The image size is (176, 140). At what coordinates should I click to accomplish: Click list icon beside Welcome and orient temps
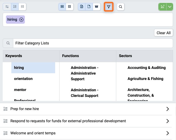tap(5, 133)
